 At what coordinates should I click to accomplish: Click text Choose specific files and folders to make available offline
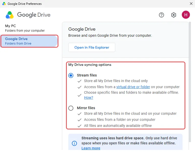pos(132,92)
